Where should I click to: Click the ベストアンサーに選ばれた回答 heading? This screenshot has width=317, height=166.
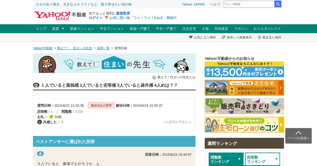click(65, 141)
